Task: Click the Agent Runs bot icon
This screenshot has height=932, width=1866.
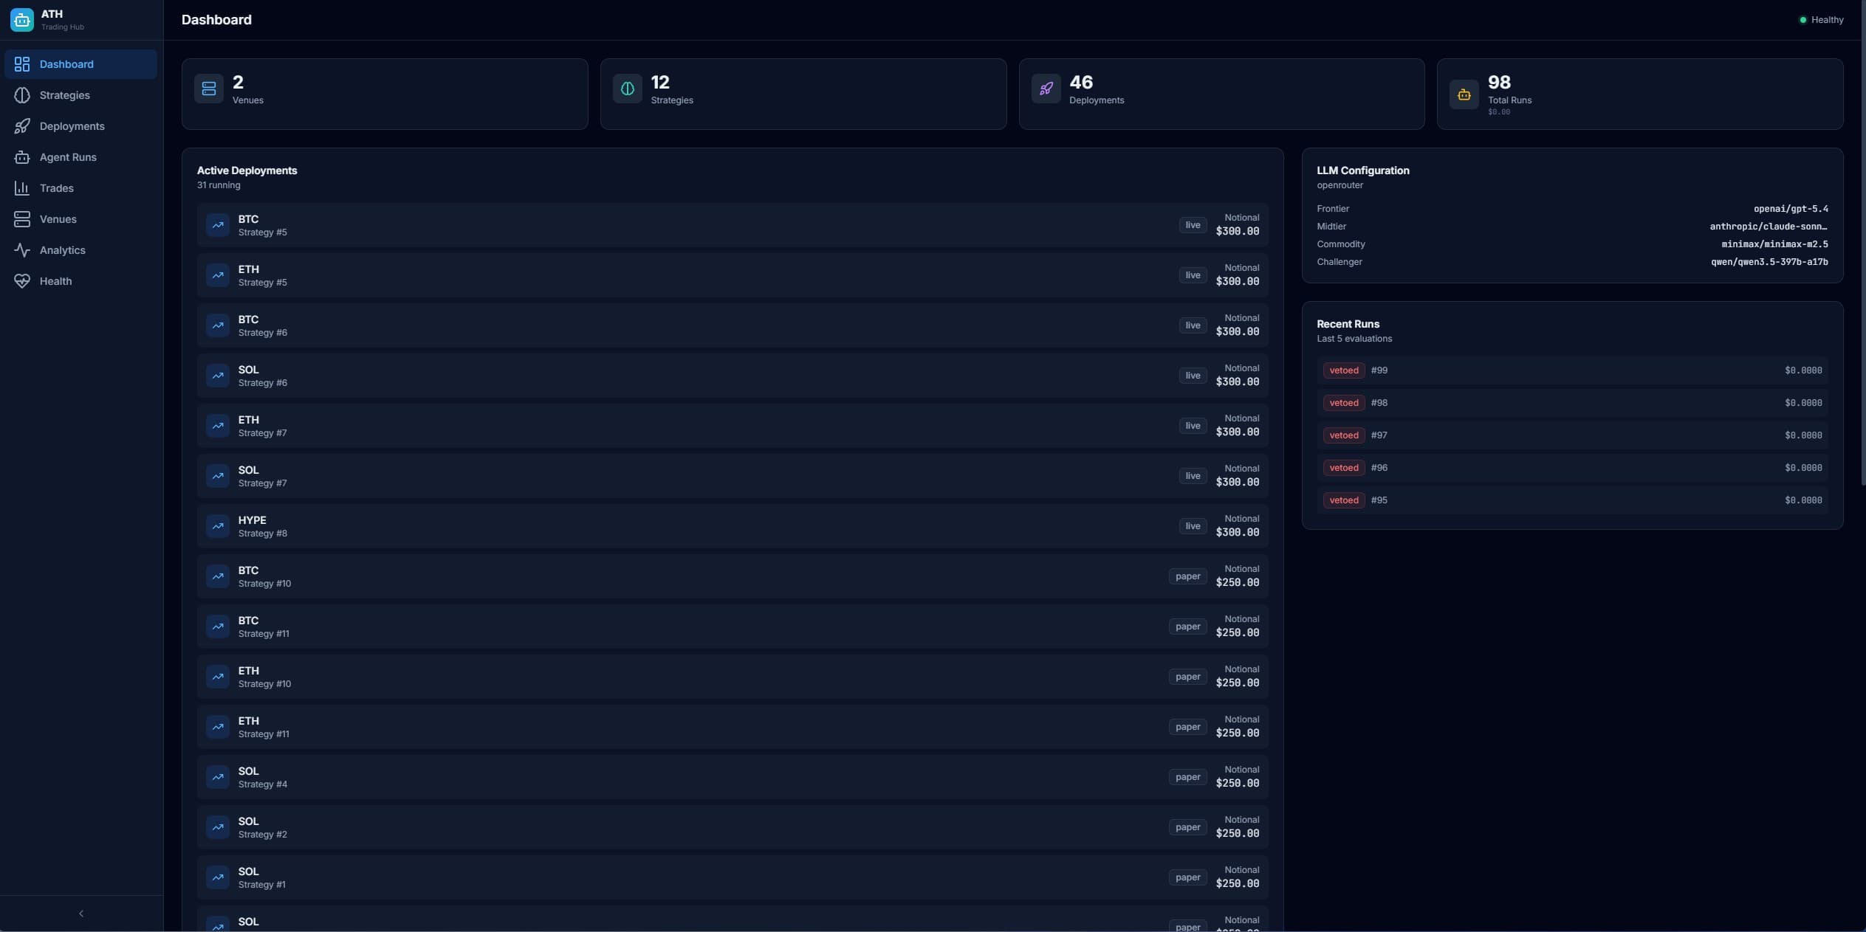Action: coord(22,157)
